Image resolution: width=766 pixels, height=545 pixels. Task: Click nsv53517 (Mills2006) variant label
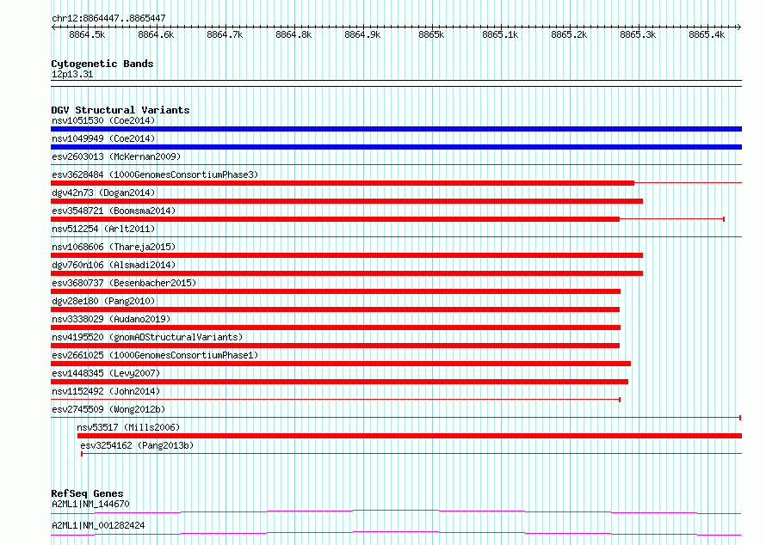click(128, 427)
